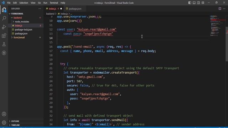Open Customize Layout icon in title bar

tap(203, 2)
